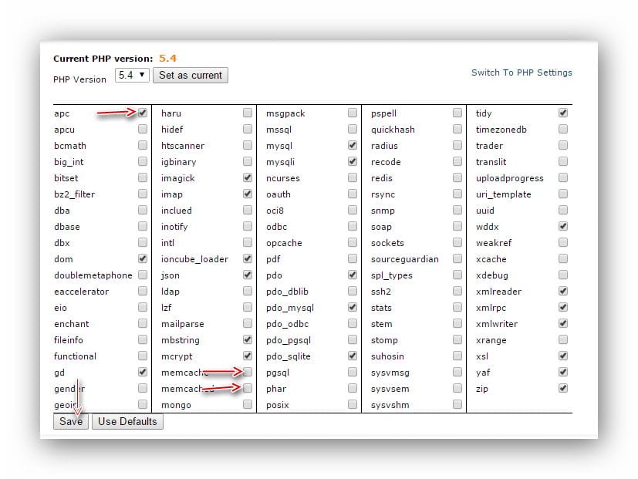This screenshot has width=638, height=479.
Task: Uncheck the mysqli checkbox
Action: [x=353, y=161]
